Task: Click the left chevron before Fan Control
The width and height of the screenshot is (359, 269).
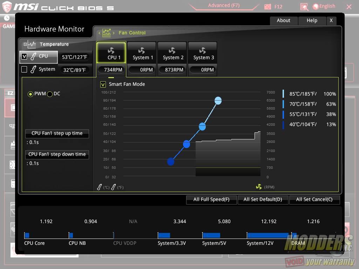Action: click(99, 33)
